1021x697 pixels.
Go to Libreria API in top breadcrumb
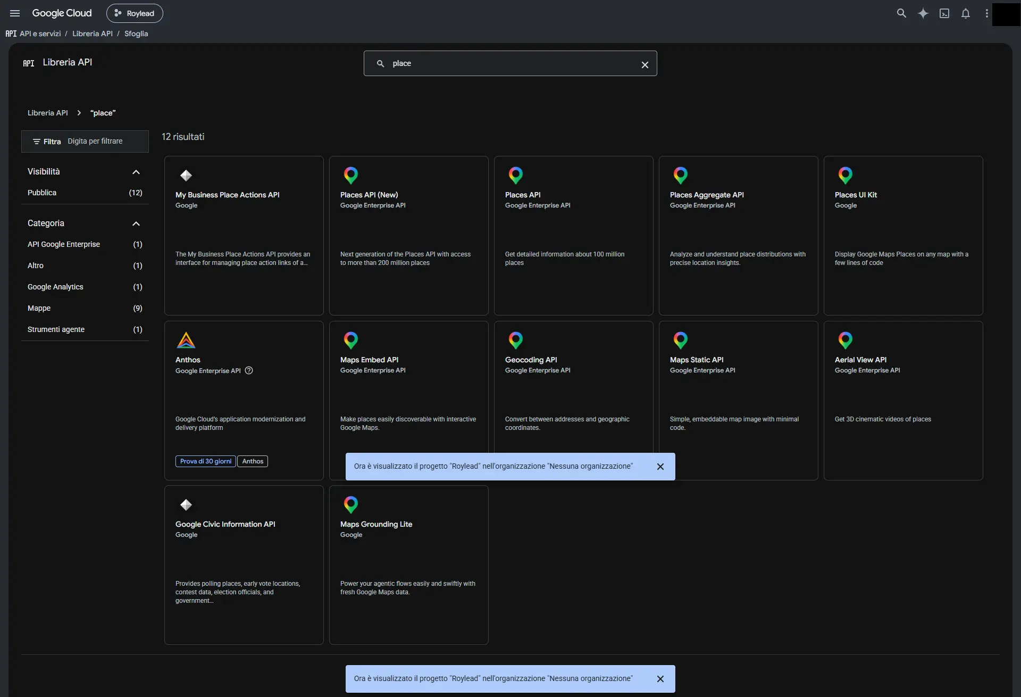(x=93, y=34)
